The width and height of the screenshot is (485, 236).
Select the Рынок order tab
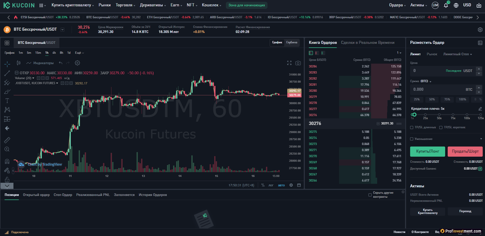[432, 54]
